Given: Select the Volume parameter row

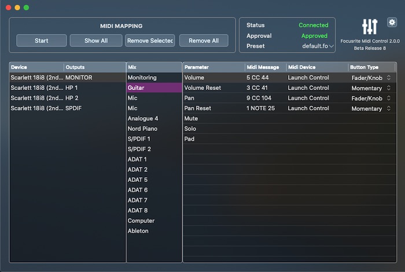Looking at the screenshot, I should (289, 77).
